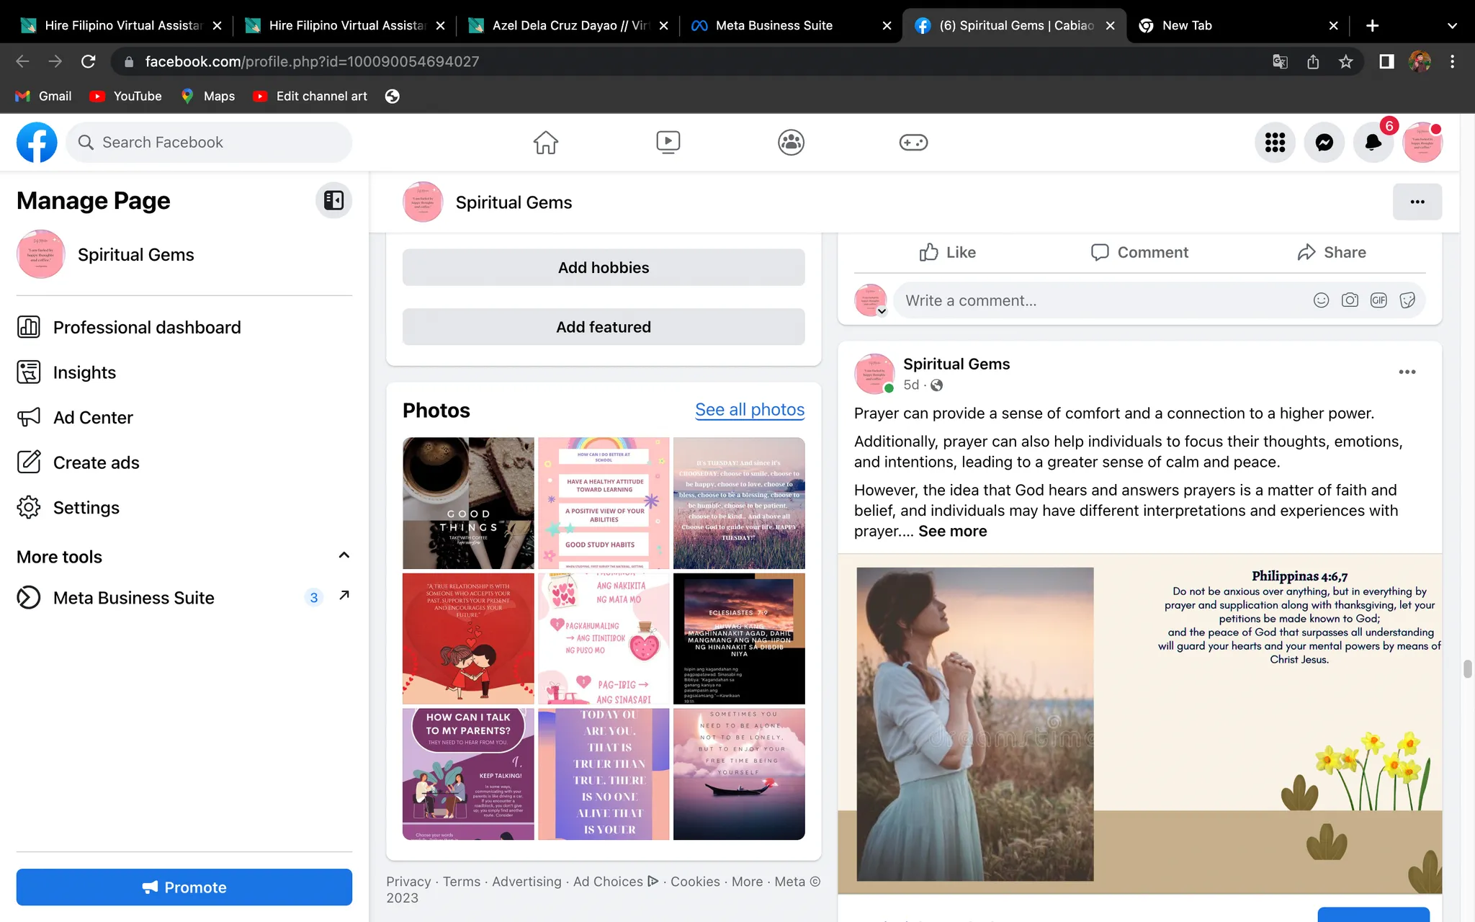Open the GOOD THINGS coffee photo thumbnail
The height and width of the screenshot is (922, 1475).
(x=468, y=503)
